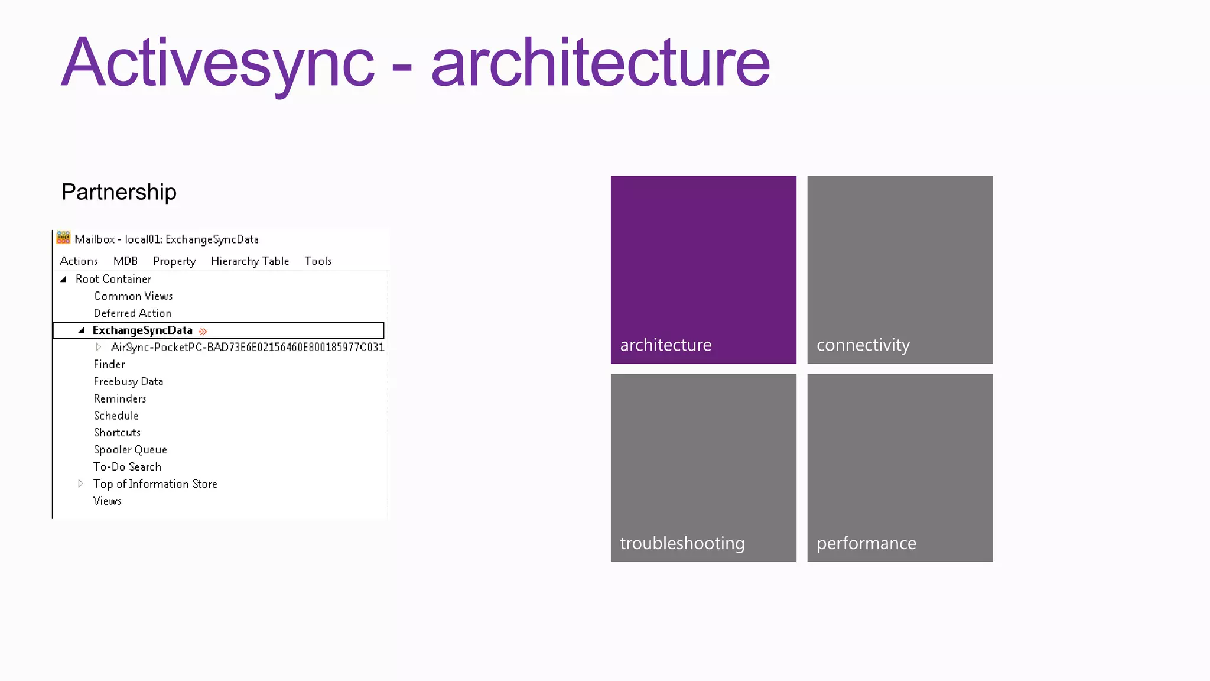
Task: Select the Reminders folder
Action: (x=120, y=398)
